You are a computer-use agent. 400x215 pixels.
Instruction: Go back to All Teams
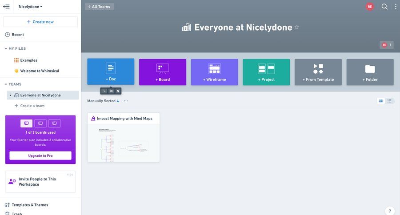[99, 7]
